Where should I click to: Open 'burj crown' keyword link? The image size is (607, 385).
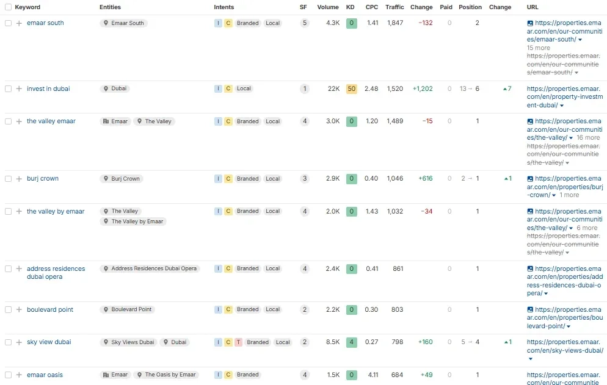click(x=43, y=178)
